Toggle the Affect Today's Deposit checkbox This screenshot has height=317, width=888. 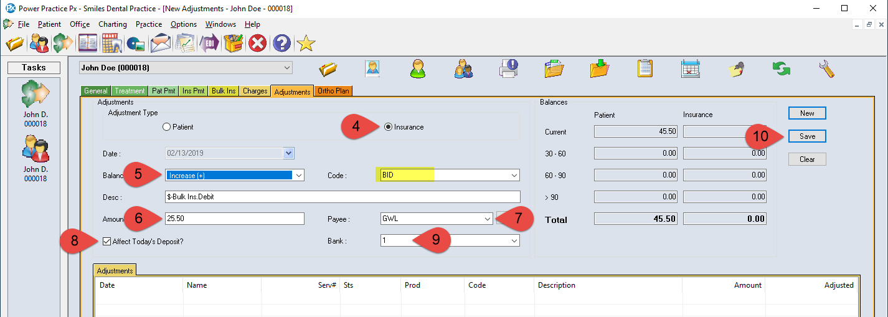pyautogui.click(x=107, y=241)
